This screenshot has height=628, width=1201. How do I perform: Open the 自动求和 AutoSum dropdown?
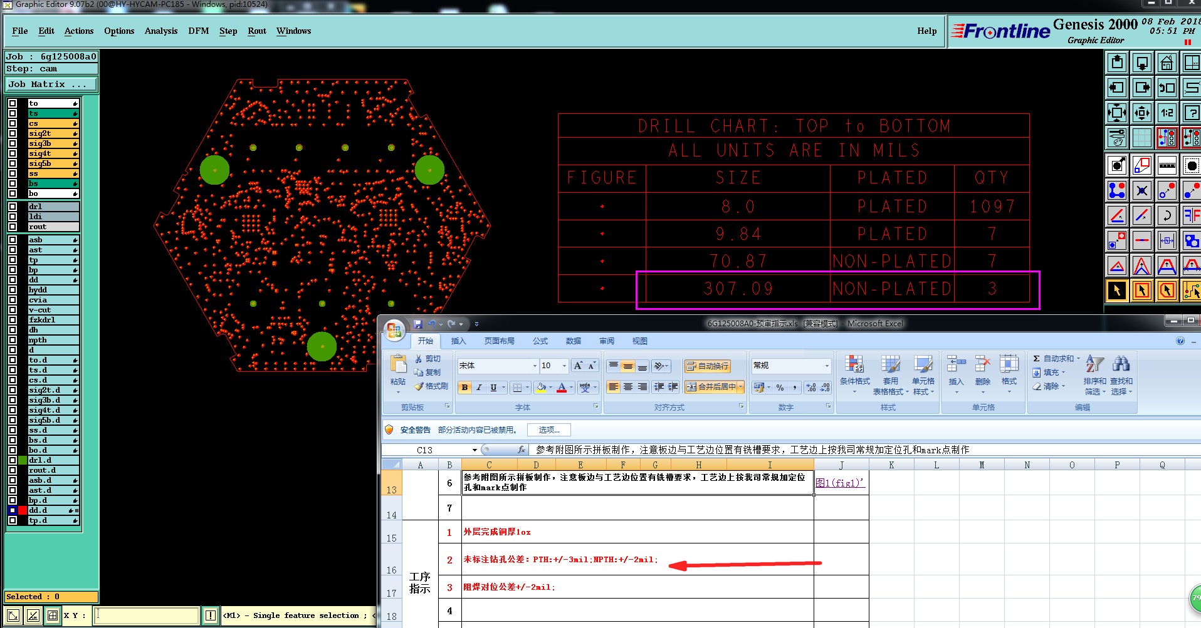tap(1056, 359)
